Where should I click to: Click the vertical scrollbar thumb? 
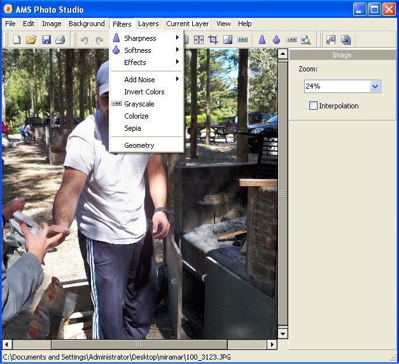coord(283,194)
